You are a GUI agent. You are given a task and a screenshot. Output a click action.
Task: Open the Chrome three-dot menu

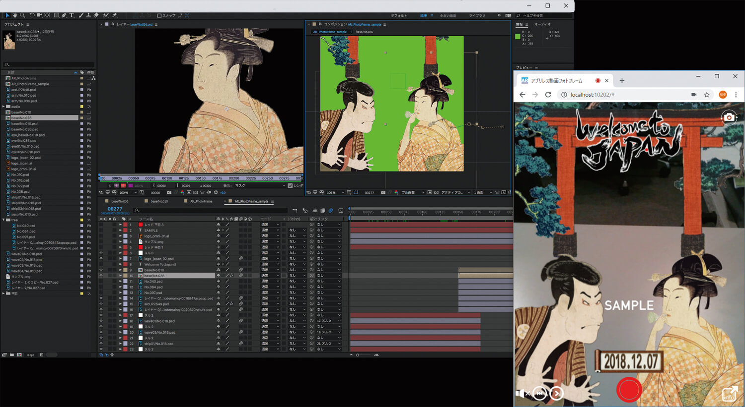coord(736,95)
